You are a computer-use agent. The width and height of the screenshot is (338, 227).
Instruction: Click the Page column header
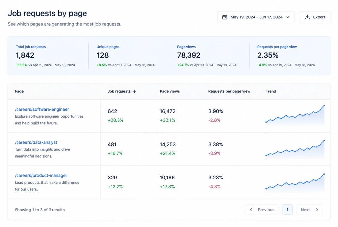19,91
